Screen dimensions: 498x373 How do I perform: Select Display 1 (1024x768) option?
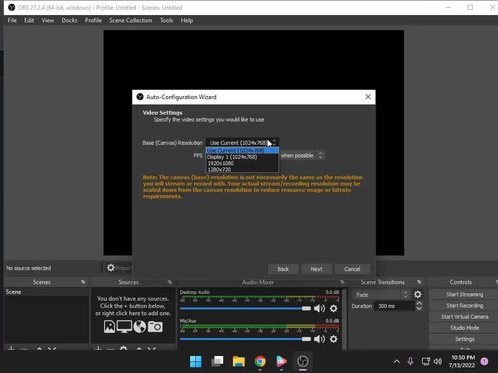tap(242, 157)
